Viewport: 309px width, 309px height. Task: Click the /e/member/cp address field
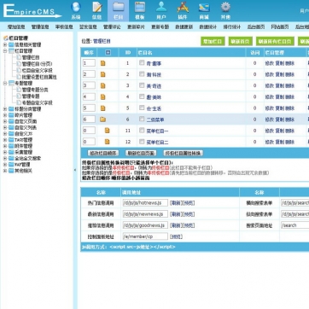pyautogui.click(x=145, y=236)
